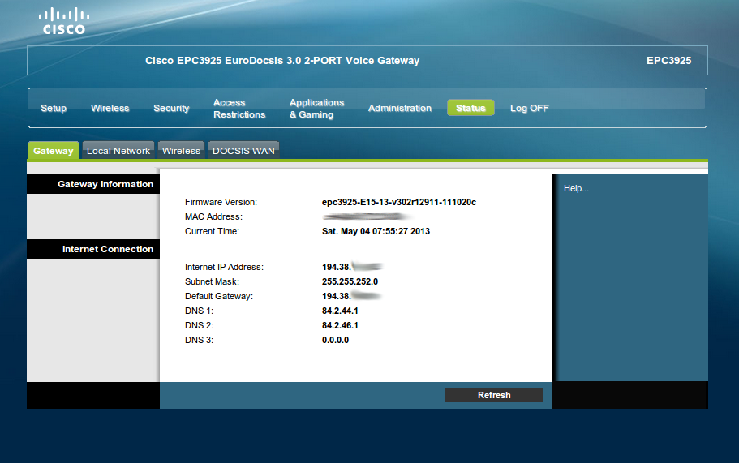The image size is (739, 463).
Task: Click the Default Gateway label
Action: 219,296
